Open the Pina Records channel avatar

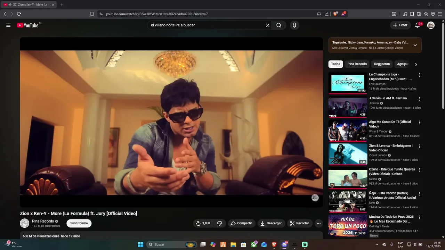(x=25, y=223)
